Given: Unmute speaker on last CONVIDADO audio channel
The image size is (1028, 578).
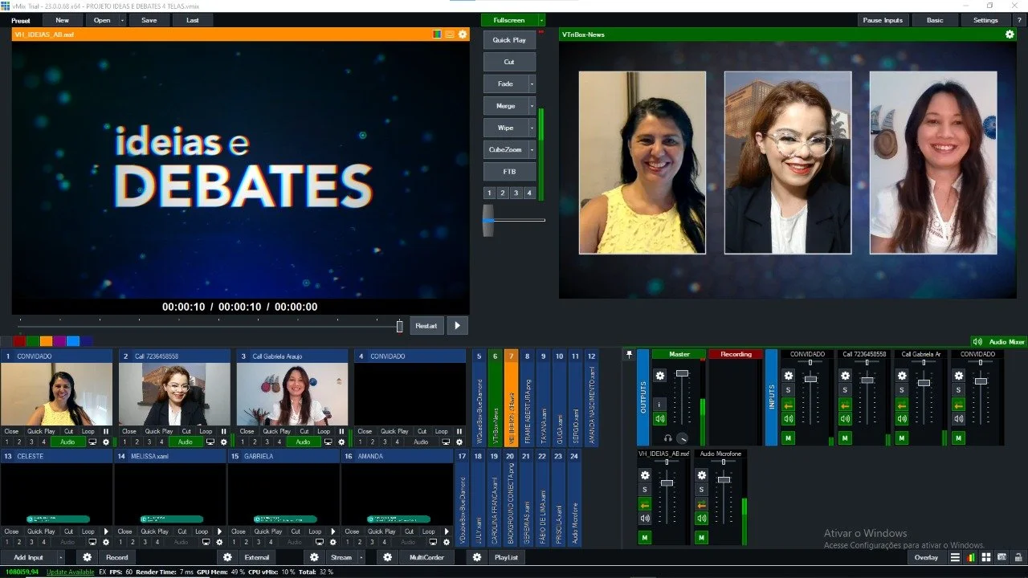Looking at the screenshot, I should (958, 419).
